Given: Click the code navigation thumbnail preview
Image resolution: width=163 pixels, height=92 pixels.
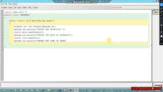Looking at the screenshot, I should pyautogui.click(x=156, y=12).
